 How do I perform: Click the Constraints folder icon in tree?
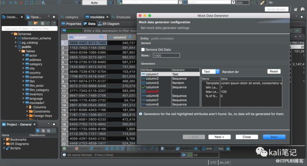click(31, 111)
